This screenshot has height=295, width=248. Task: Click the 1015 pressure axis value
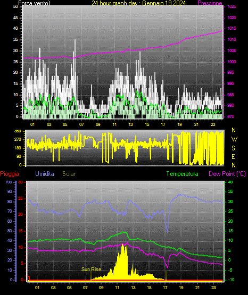[x=232, y=28]
